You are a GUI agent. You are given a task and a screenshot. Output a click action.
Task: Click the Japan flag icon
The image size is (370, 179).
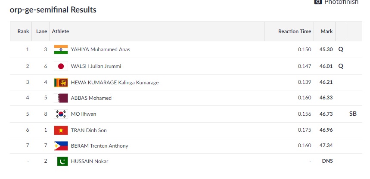click(x=61, y=66)
